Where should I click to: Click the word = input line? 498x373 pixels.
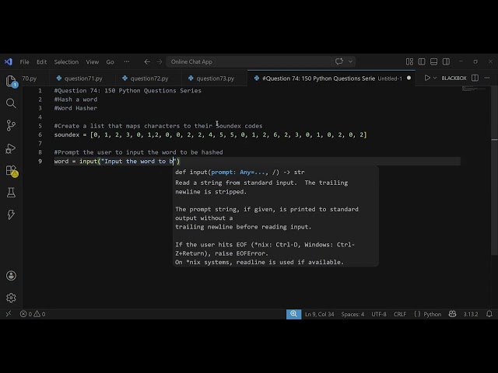click(117, 161)
